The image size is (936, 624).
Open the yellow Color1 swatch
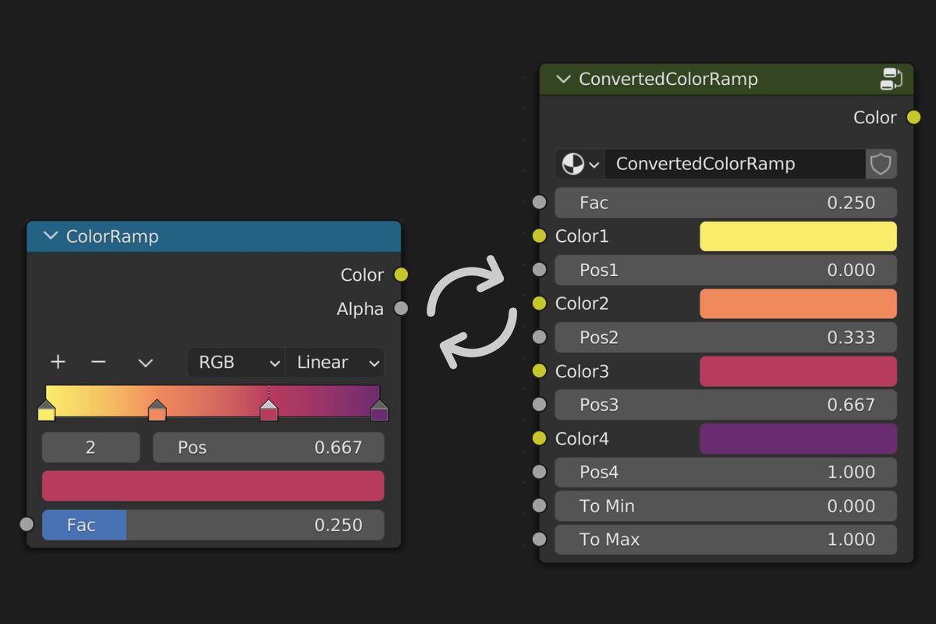click(x=798, y=236)
